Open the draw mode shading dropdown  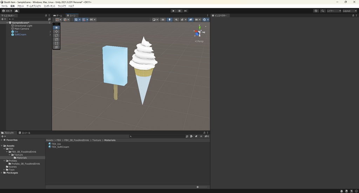155,20
